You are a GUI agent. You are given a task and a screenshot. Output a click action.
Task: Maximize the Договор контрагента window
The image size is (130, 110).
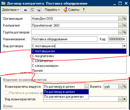[x=120, y=3]
